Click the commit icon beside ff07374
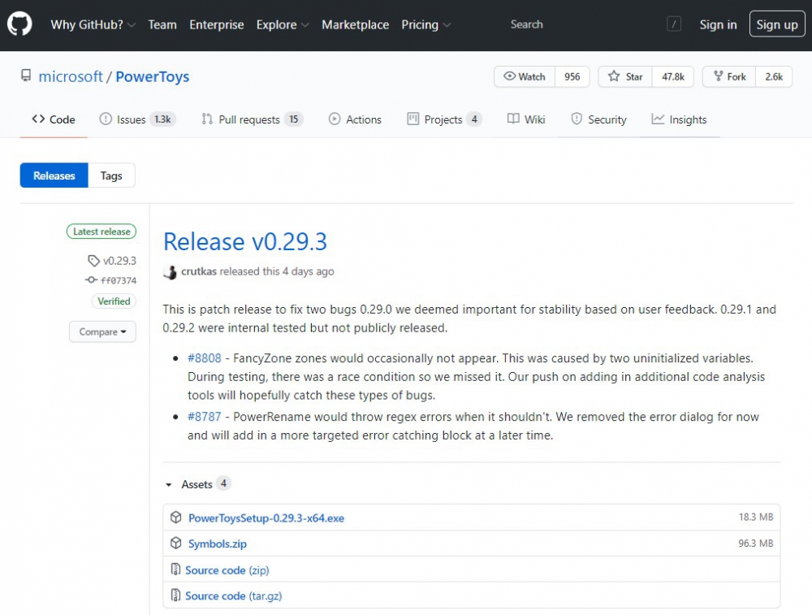 91,280
